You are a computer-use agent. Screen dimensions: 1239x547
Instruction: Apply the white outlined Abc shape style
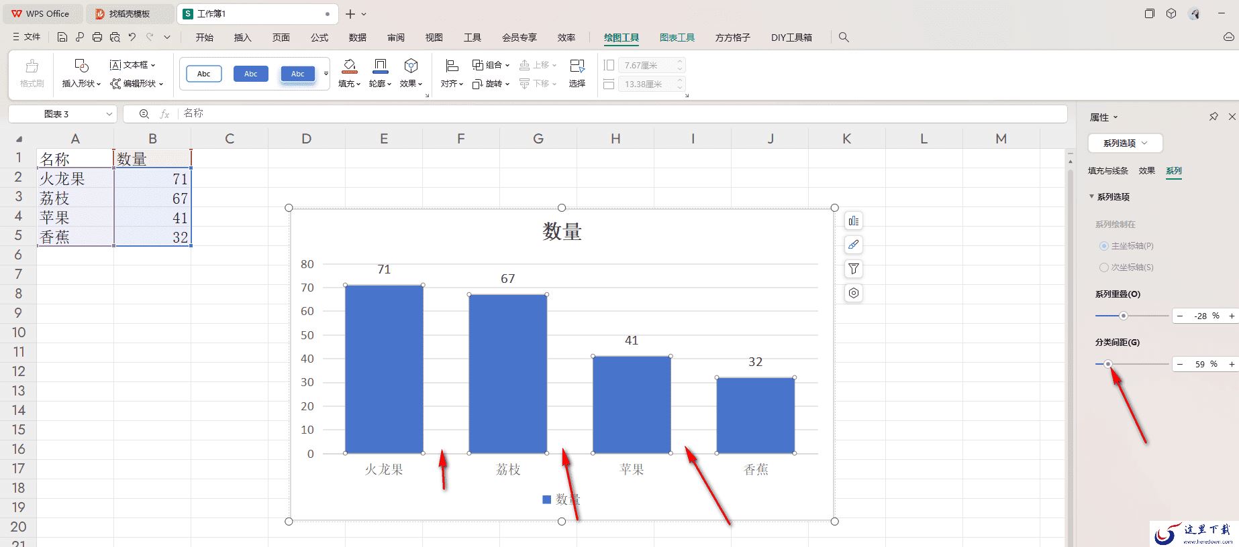(204, 74)
